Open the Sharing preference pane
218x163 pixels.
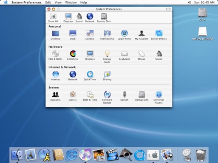coord(107,76)
